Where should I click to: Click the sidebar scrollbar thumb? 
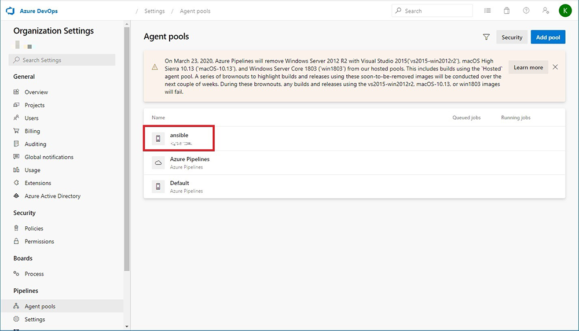127,149
